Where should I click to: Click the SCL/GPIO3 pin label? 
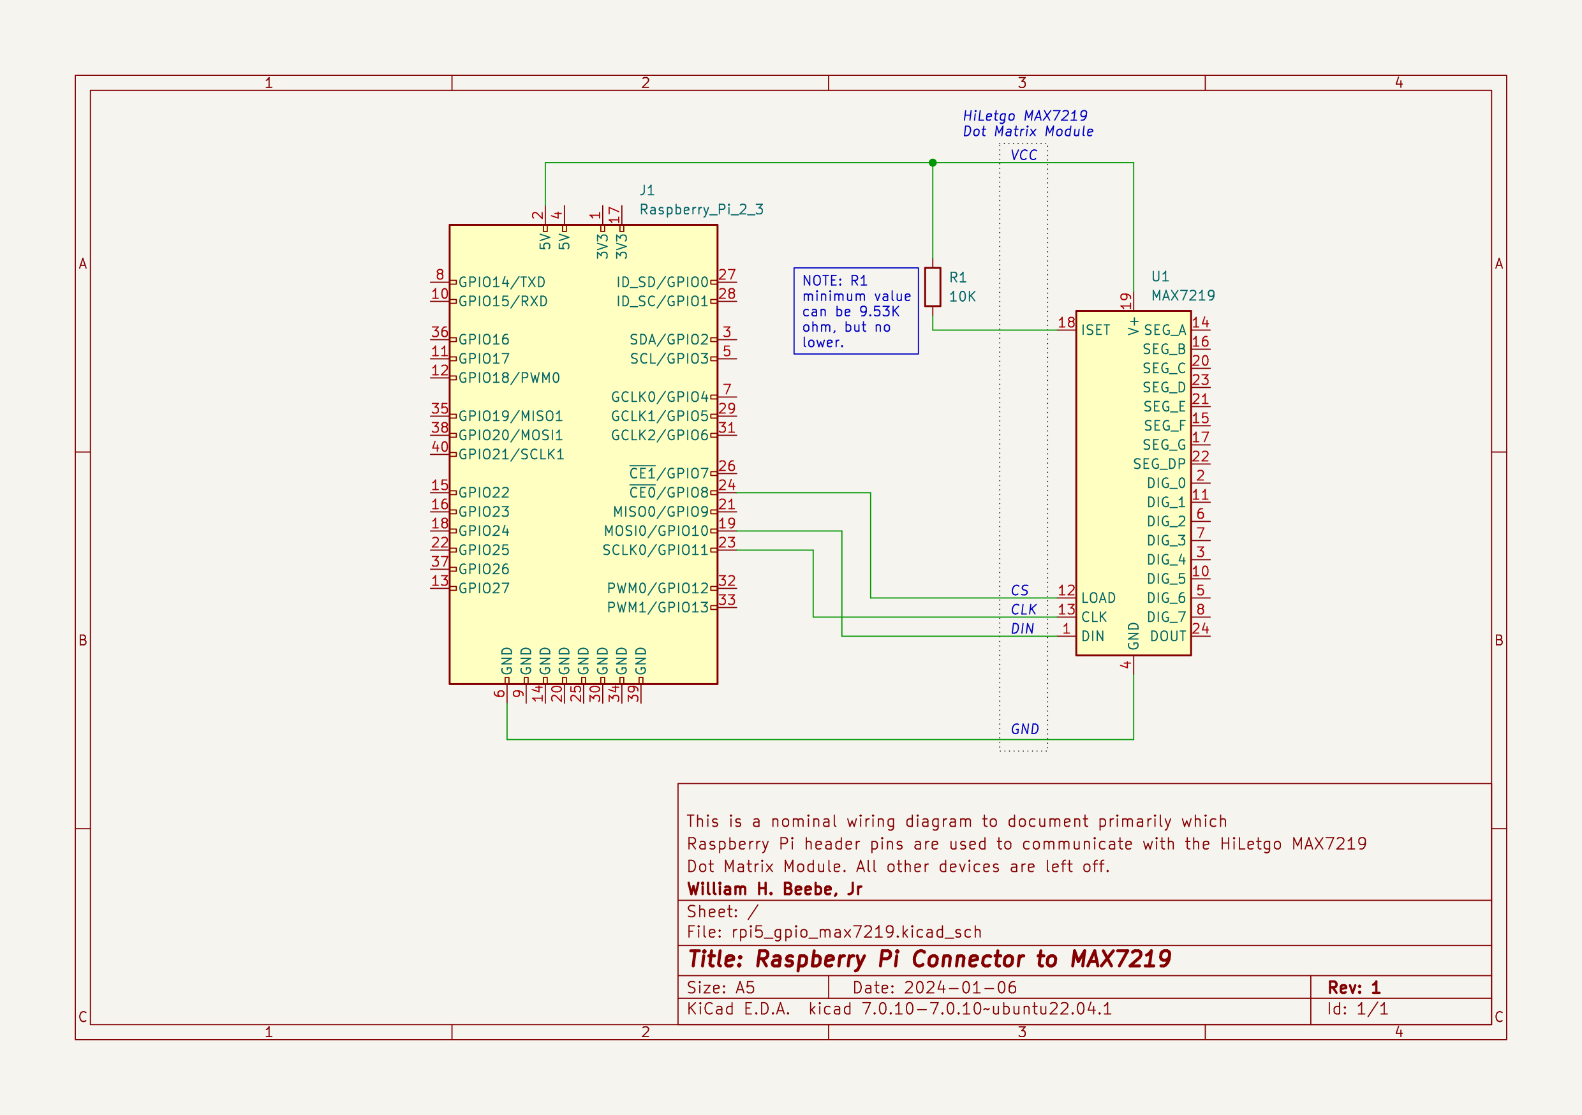669,359
